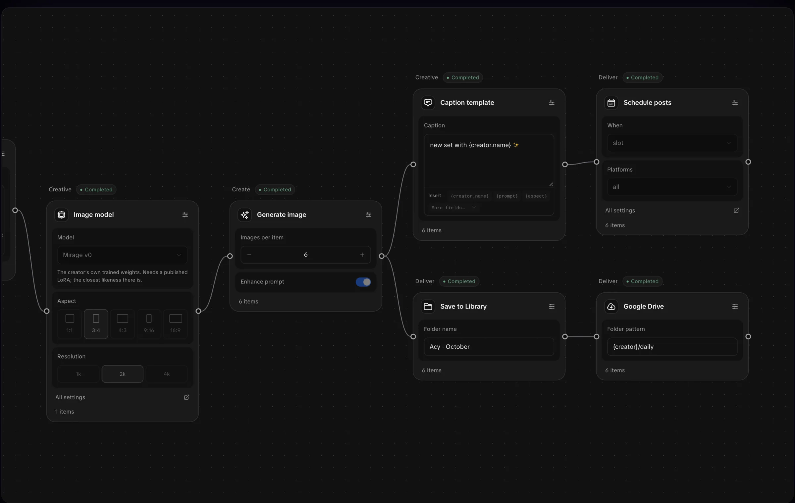Open Schedule posts node settings sliders icon
Viewport: 795px width, 503px height.
pos(735,103)
